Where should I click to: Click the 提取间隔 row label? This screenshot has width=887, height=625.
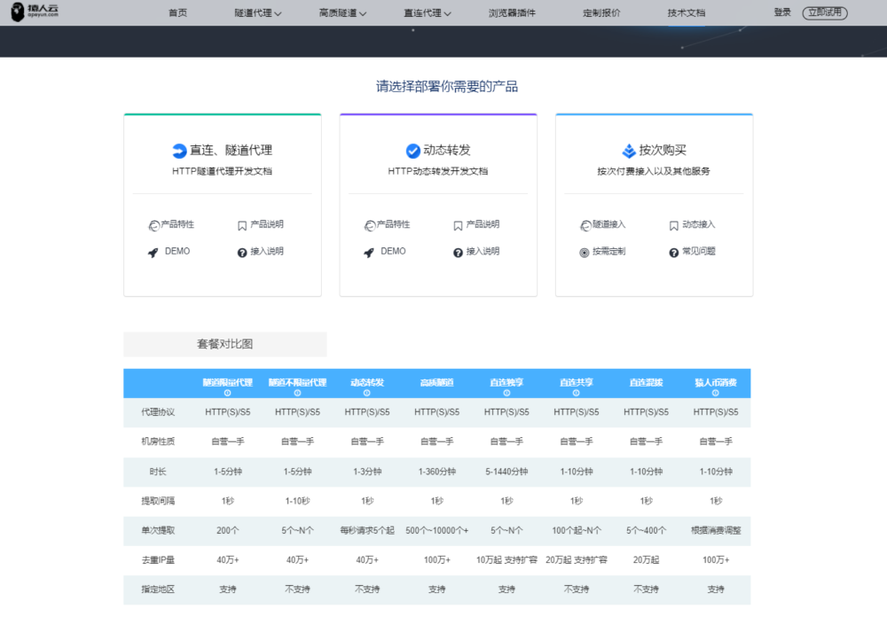click(x=158, y=501)
